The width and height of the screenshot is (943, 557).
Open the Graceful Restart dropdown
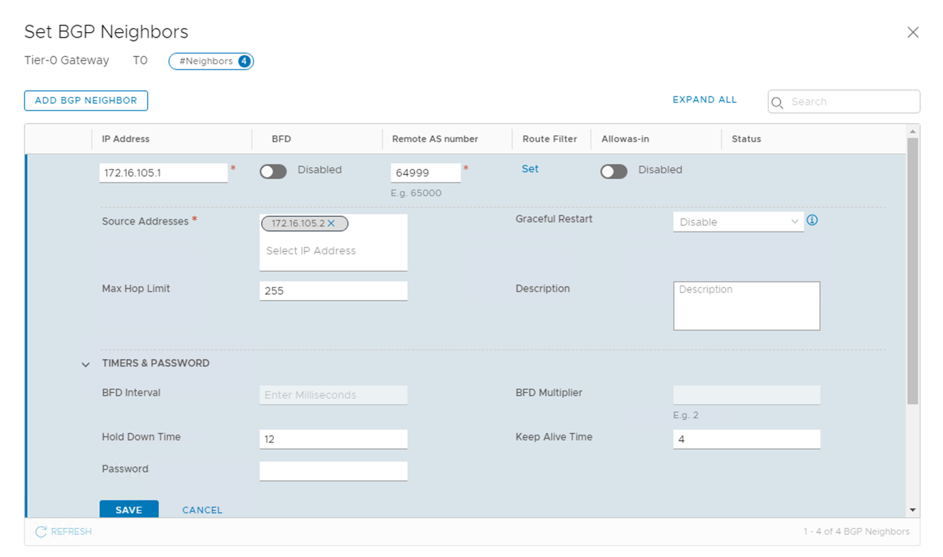click(x=738, y=222)
